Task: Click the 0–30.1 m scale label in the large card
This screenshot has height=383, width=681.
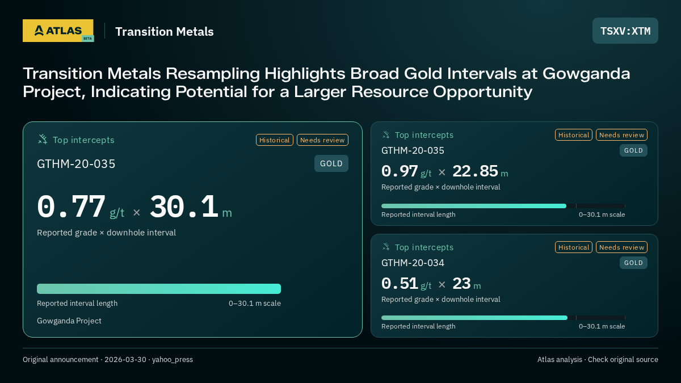Action: coord(255,304)
